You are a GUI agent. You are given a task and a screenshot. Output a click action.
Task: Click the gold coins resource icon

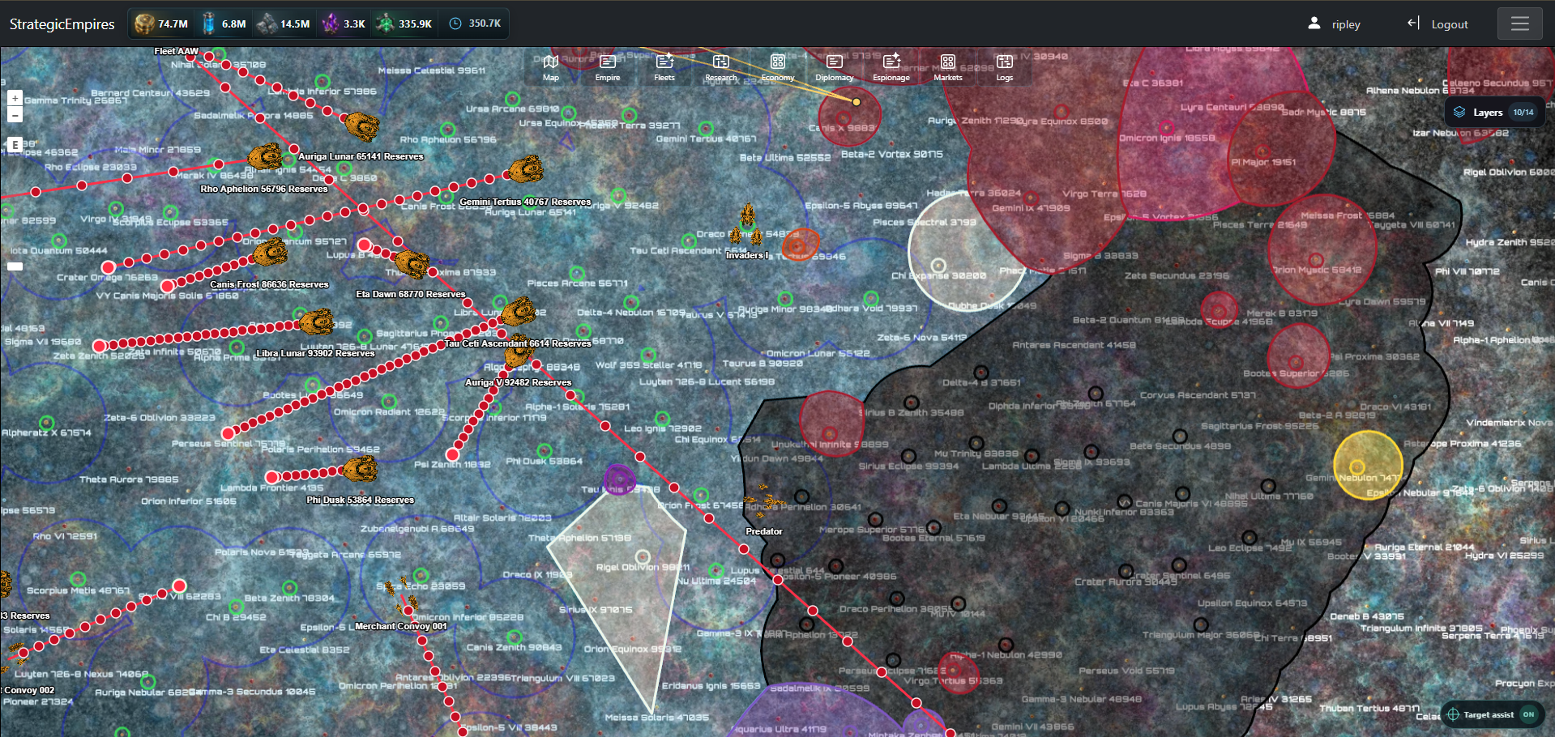[x=143, y=23]
